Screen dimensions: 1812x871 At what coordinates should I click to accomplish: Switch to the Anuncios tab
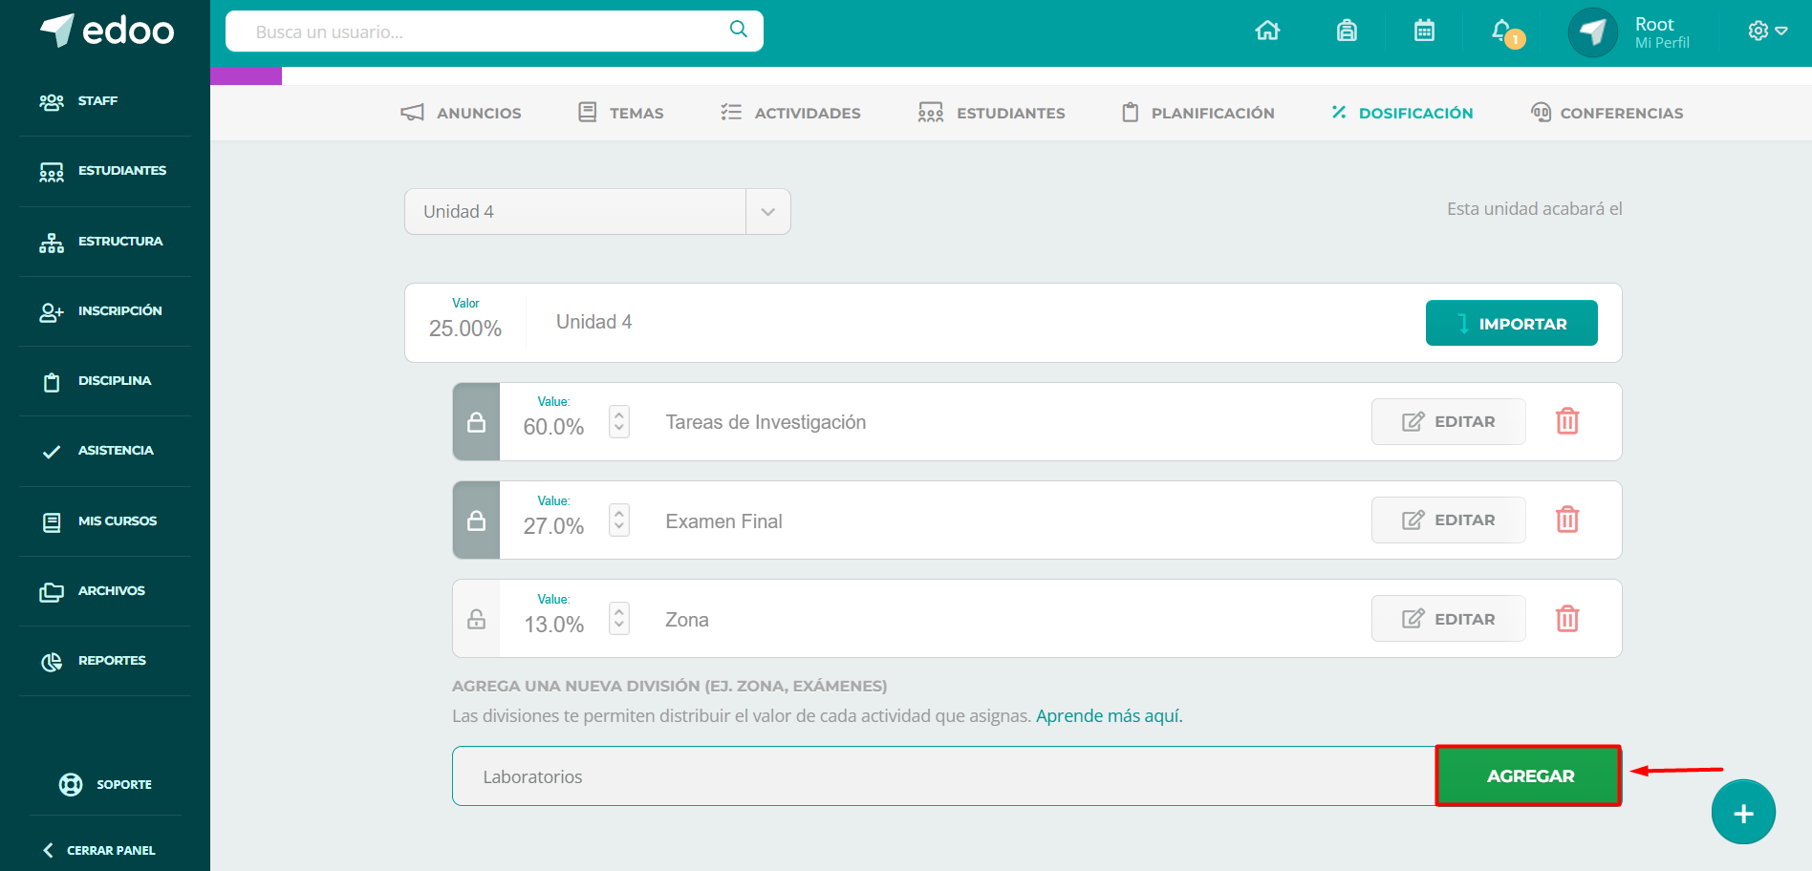pyautogui.click(x=461, y=113)
